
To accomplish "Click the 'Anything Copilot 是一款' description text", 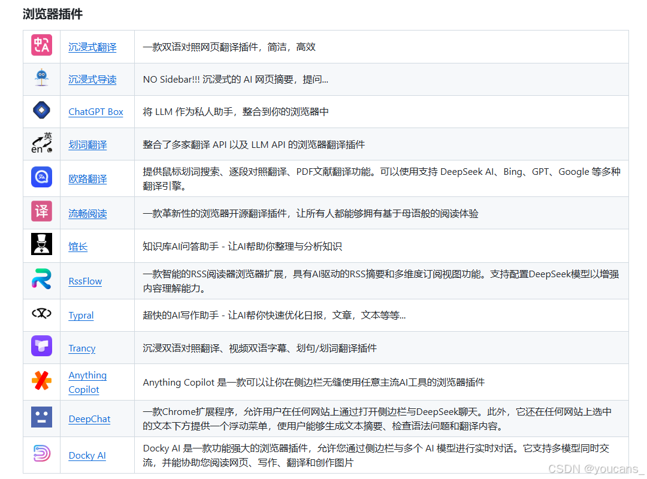I will (189, 383).
